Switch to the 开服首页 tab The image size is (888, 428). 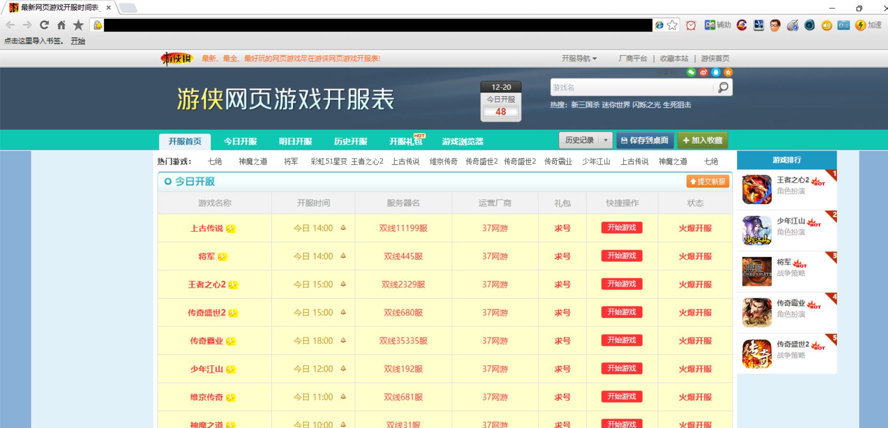click(185, 141)
